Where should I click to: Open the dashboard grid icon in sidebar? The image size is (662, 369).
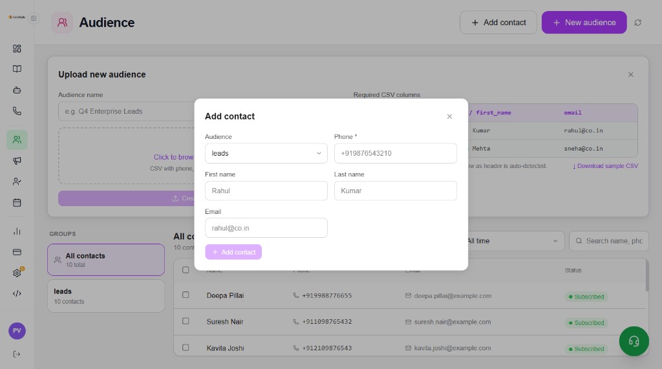(17, 48)
